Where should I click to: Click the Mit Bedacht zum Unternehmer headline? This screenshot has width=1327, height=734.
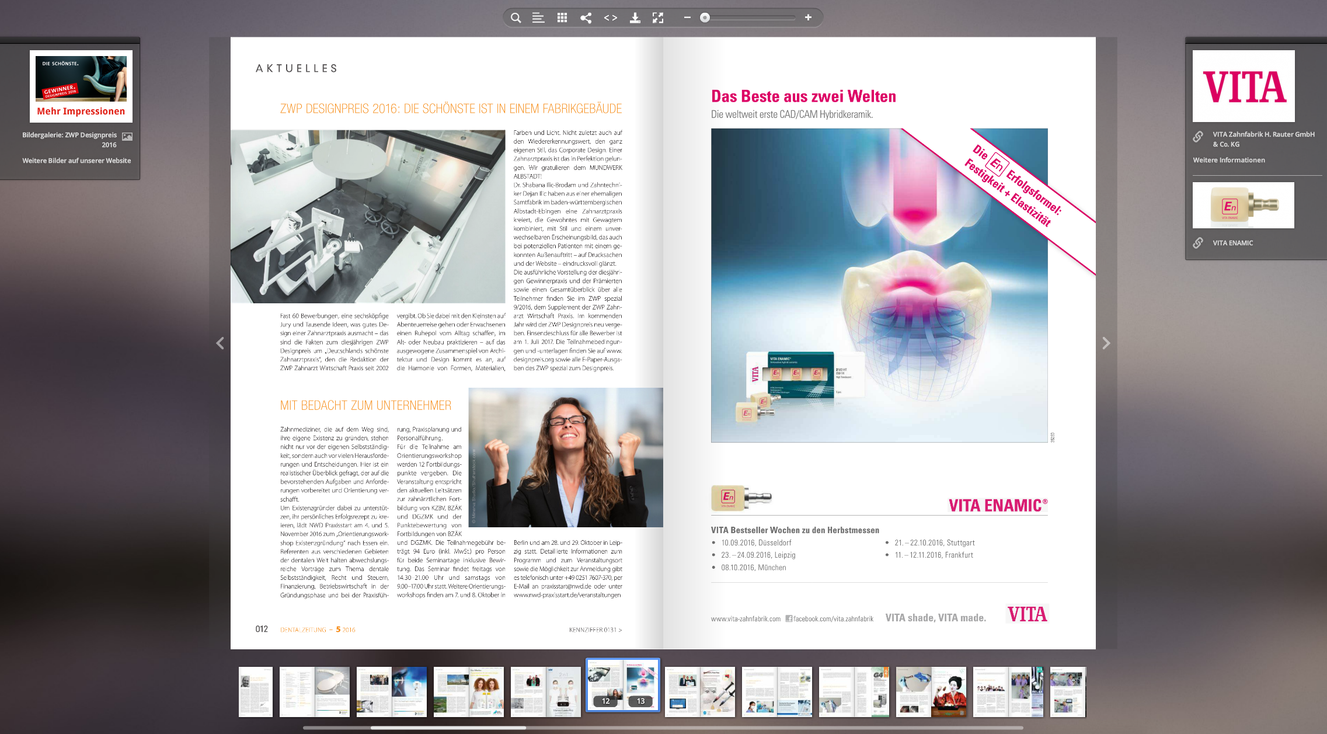(x=365, y=405)
